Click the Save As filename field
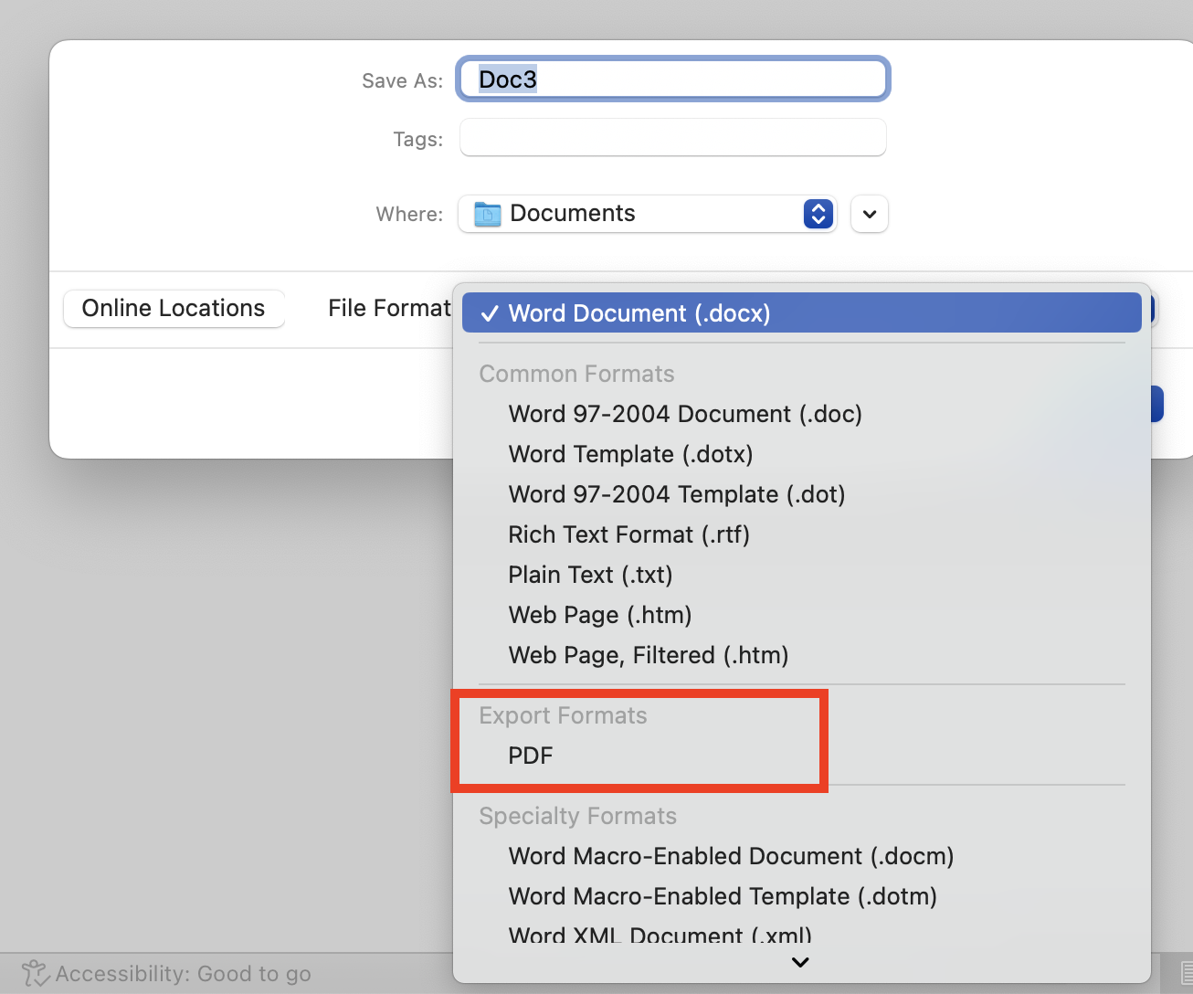 click(673, 79)
